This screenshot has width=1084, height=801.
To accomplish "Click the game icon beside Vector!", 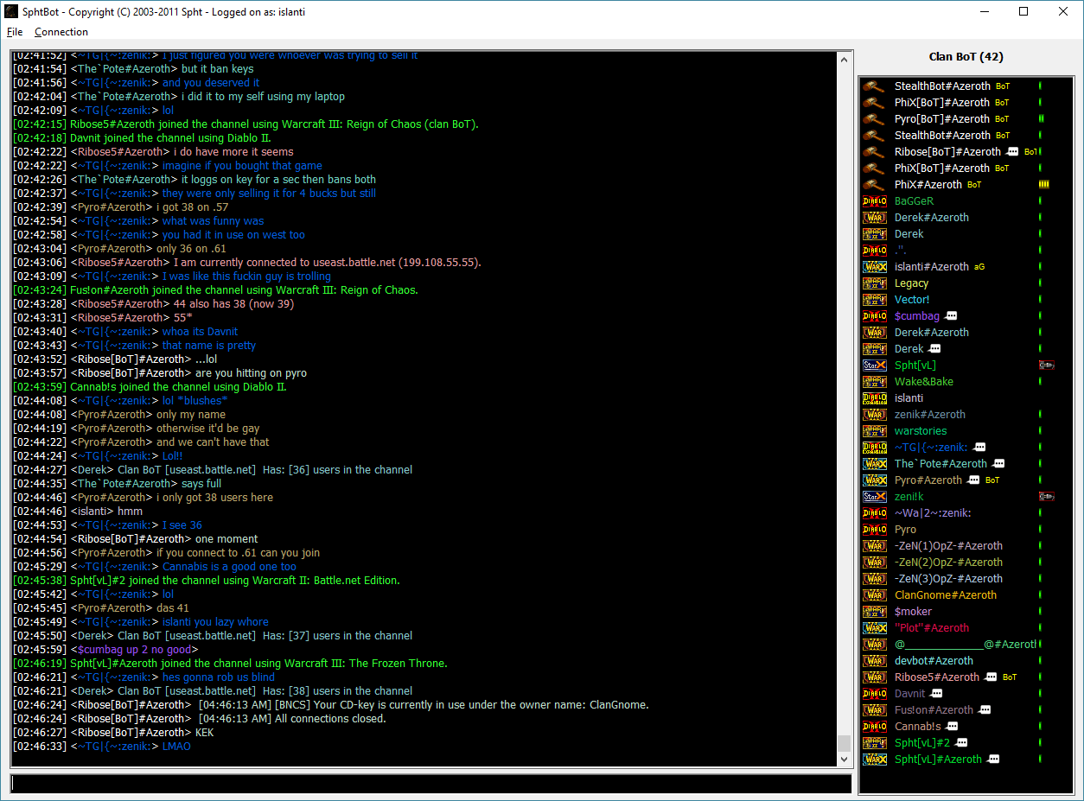I will click(875, 299).
